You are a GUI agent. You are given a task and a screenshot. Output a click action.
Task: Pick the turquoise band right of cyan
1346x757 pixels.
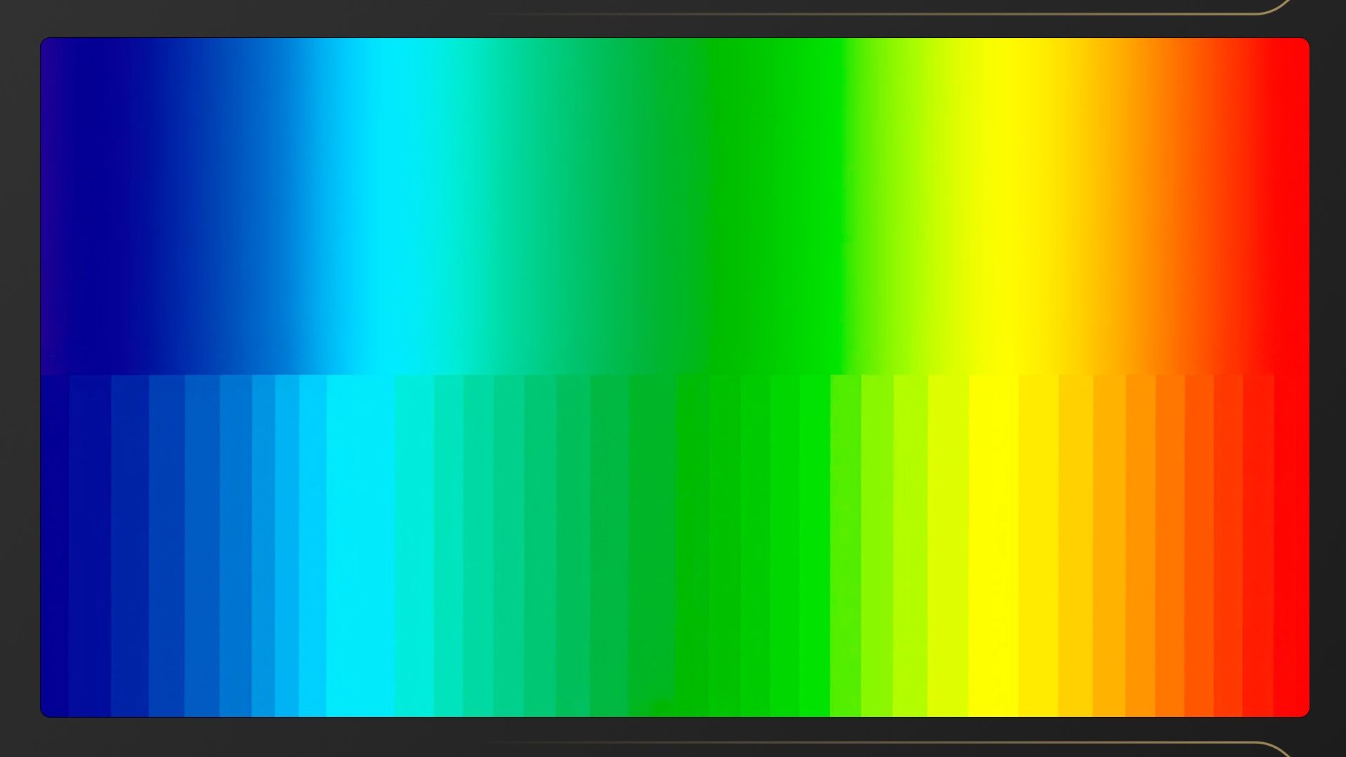click(414, 547)
